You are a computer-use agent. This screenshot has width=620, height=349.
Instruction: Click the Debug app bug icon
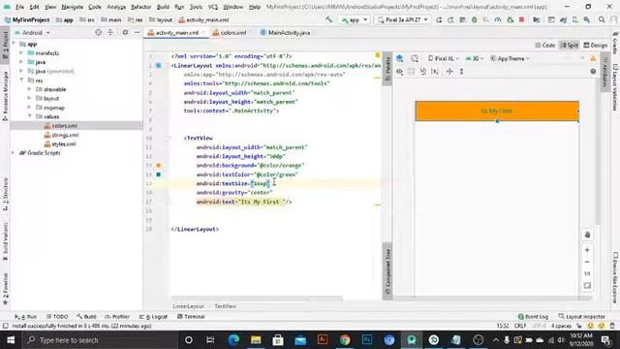pos(474,19)
